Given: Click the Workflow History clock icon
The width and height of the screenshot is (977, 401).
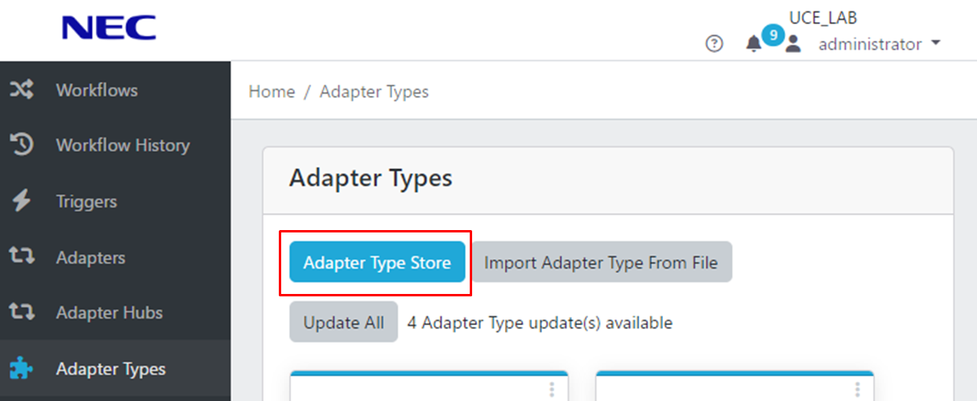Looking at the screenshot, I should click(x=21, y=145).
